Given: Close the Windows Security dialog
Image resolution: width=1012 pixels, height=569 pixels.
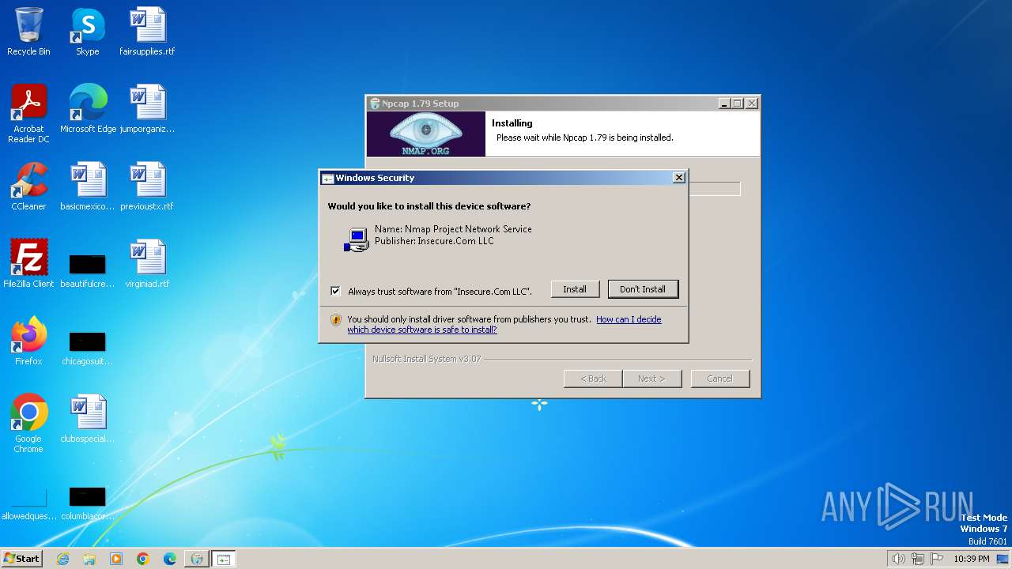Looking at the screenshot, I should (x=678, y=178).
